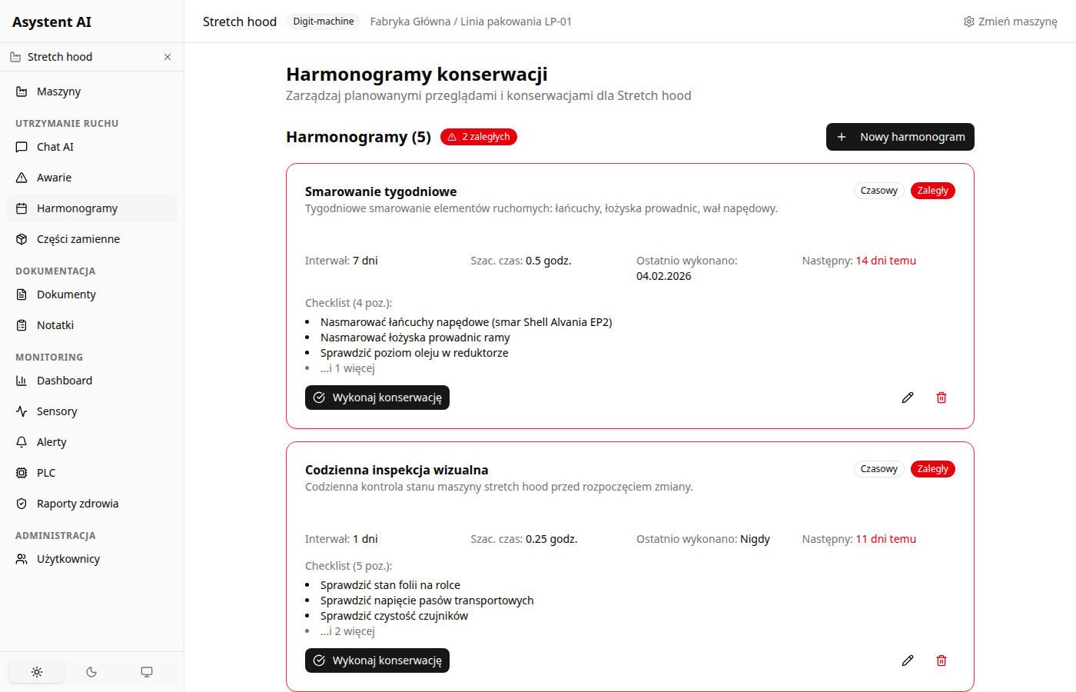Viewport: 1076px width, 692px height.
Task: Switch to dark mode via moon toggle
Action: coord(91,671)
